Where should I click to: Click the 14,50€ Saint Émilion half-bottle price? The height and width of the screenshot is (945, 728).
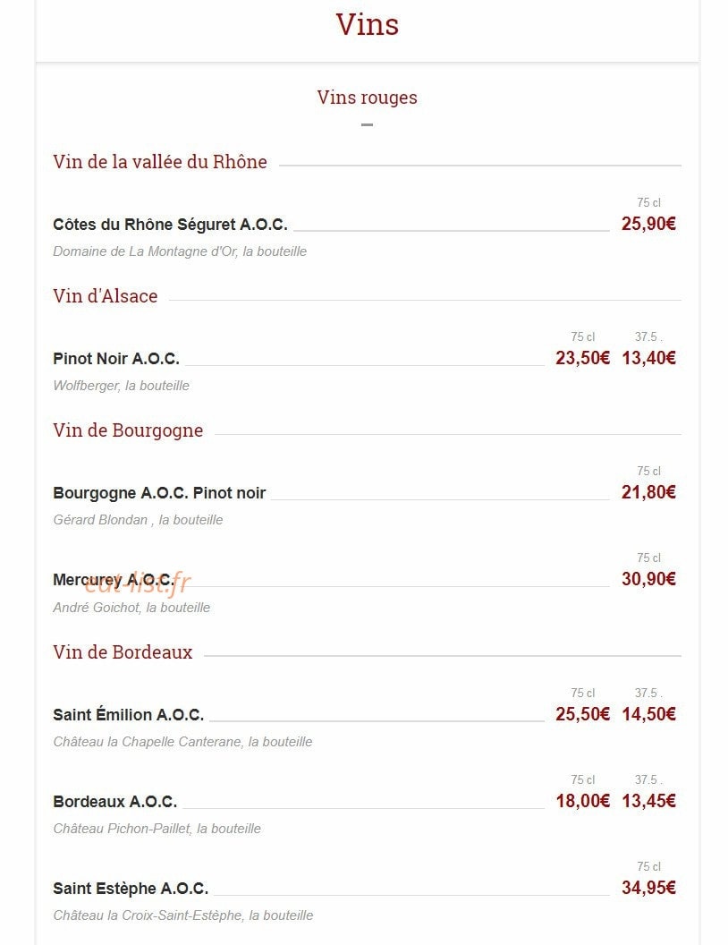point(648,714)
